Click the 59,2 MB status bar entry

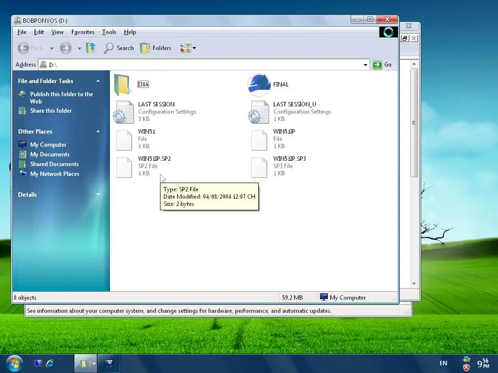click(292, 298)
